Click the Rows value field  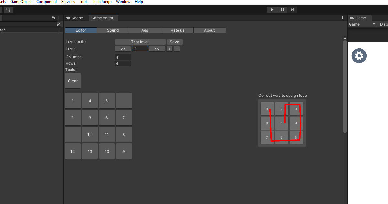(123, 63)
